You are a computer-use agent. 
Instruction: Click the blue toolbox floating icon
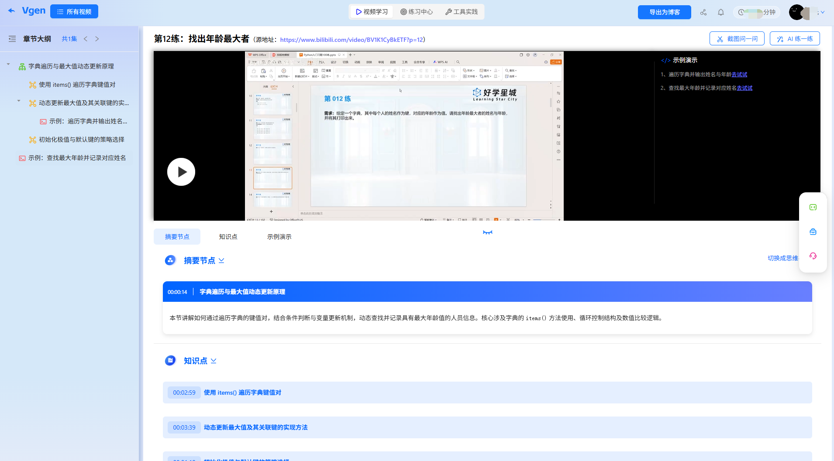(813, 232)
